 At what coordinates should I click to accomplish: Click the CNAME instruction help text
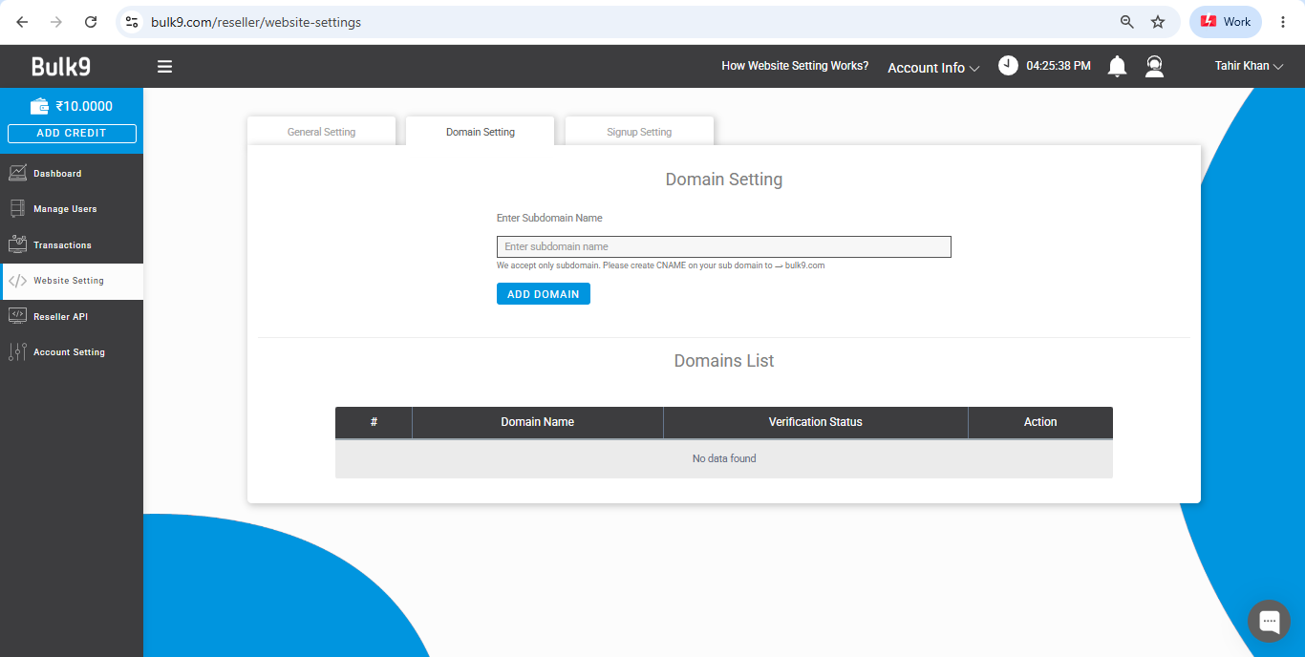660,265
